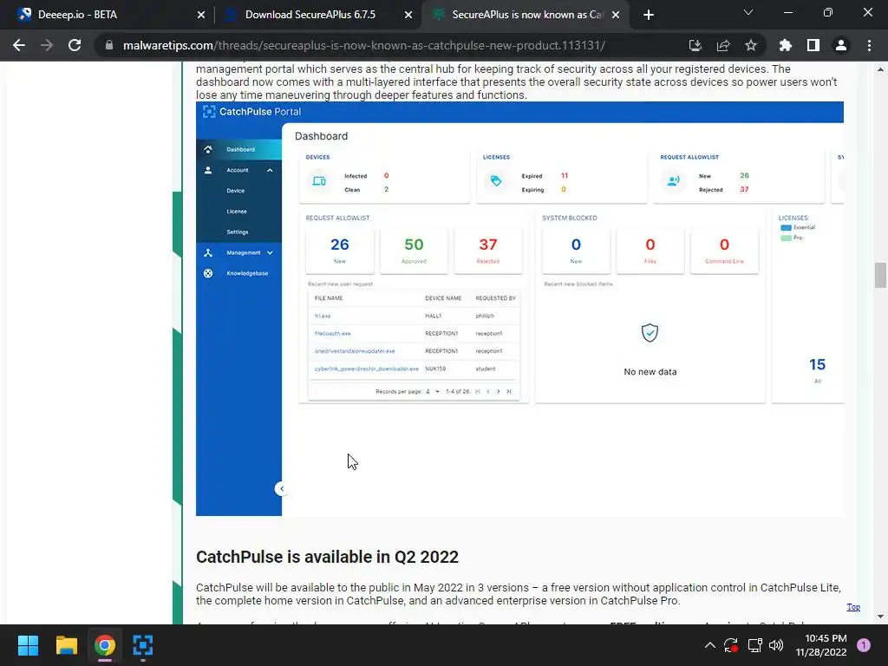Go to the next page of records
888x666 pixels.
click(x=499, y=391)
